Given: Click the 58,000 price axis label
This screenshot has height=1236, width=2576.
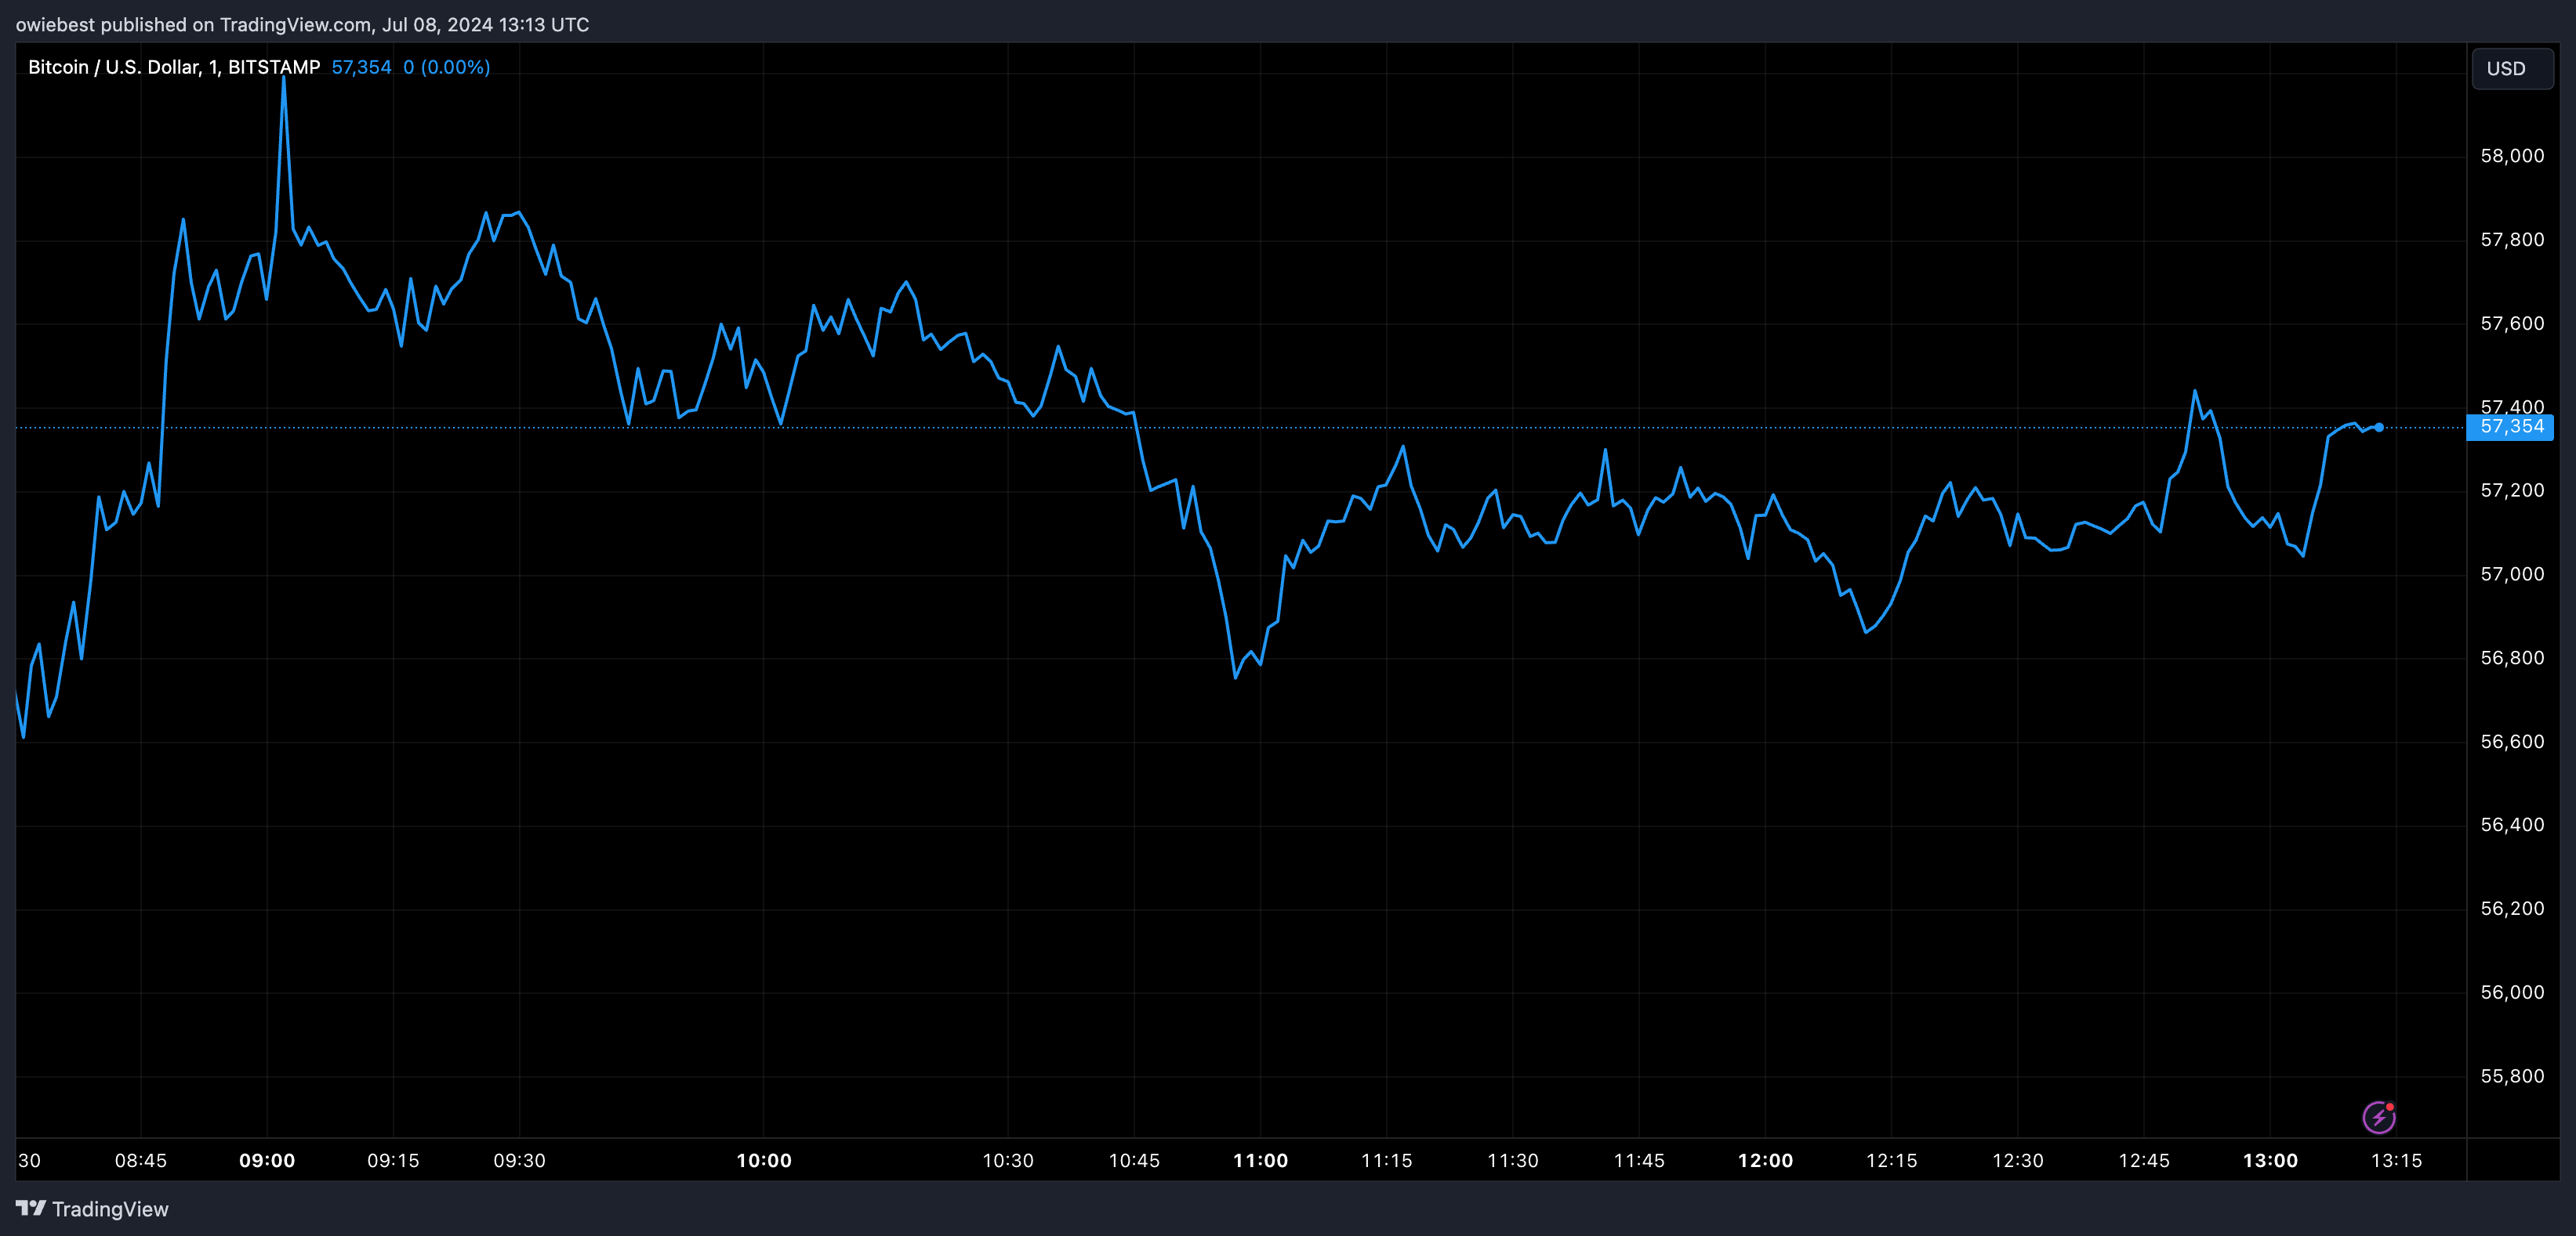Looking at the screenshot, I should pyautogui.click(x=2512, y=155).
